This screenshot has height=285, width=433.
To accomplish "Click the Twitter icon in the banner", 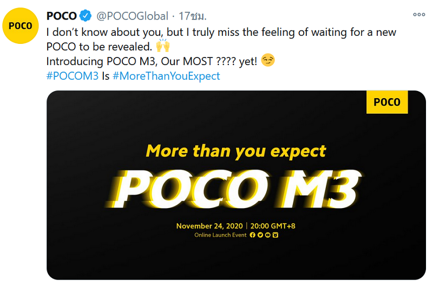I will 260,235.
